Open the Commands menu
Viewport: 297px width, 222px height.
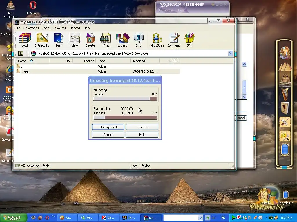coord(31,28)
